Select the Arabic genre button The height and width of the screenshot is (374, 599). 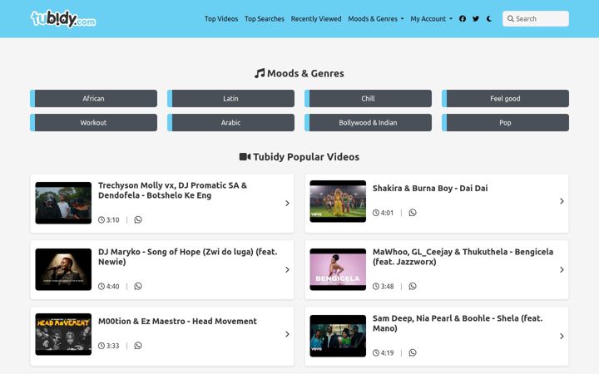230,122
